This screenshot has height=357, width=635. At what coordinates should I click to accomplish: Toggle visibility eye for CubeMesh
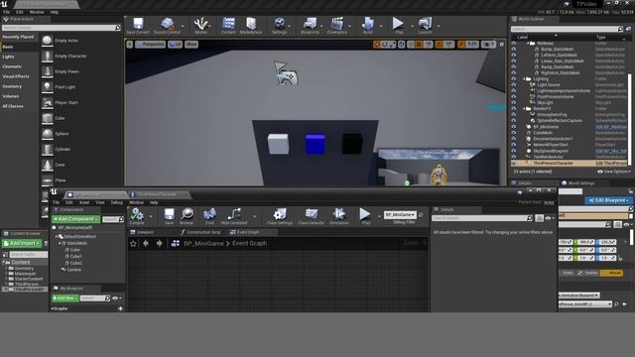514,133
